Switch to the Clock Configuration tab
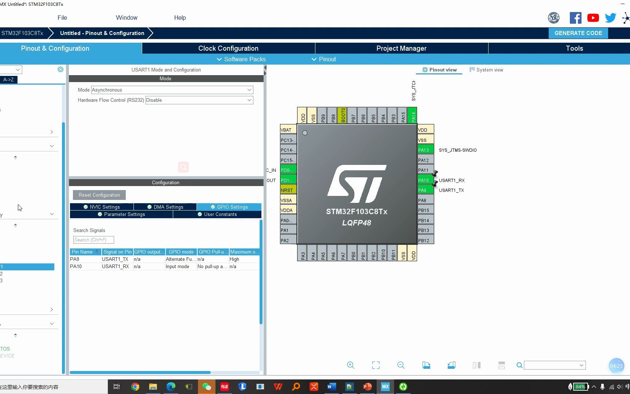The image size is (630, 394). pyautogui.click(x=228, y=48)
